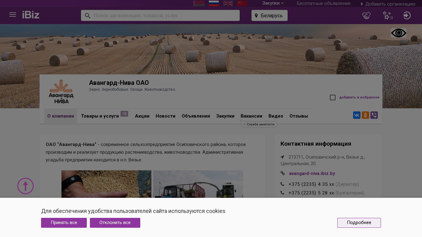Open the hamburger menu
Image resolution: width=422 pixels, height=237 pixels.
pyautogui.click(x=13, y=15)
